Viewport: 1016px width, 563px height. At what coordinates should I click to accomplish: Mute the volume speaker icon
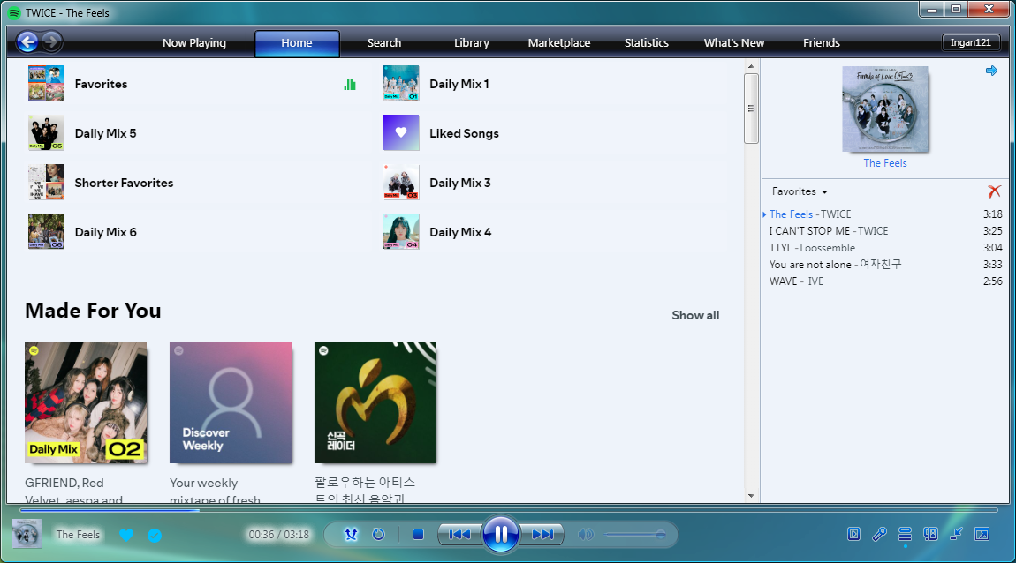pos(585,535)
